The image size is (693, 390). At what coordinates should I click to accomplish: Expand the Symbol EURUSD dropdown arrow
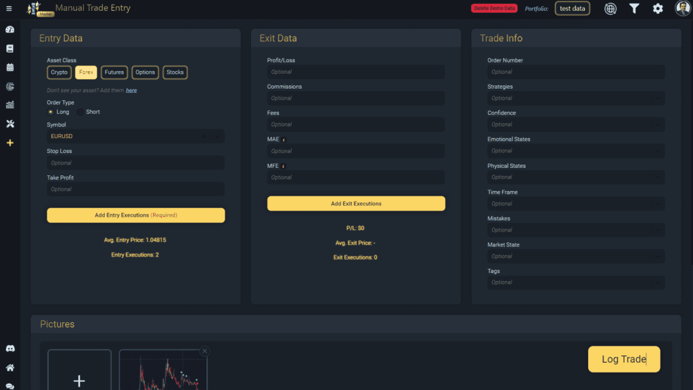pos(217,136)
